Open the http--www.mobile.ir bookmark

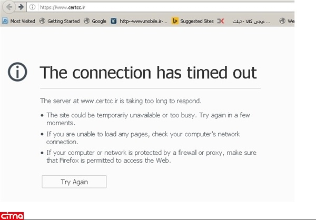click(139, 22)
